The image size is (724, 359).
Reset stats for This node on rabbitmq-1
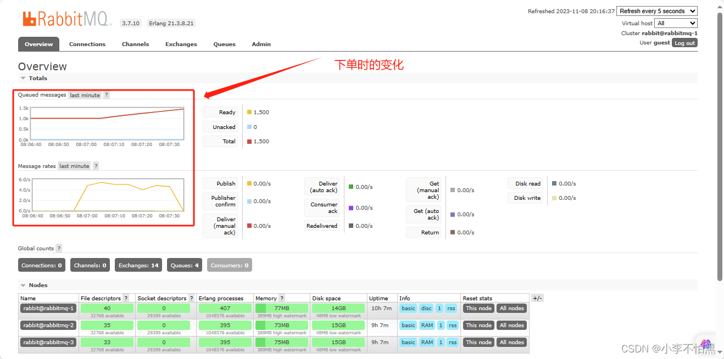click(478, 308)
